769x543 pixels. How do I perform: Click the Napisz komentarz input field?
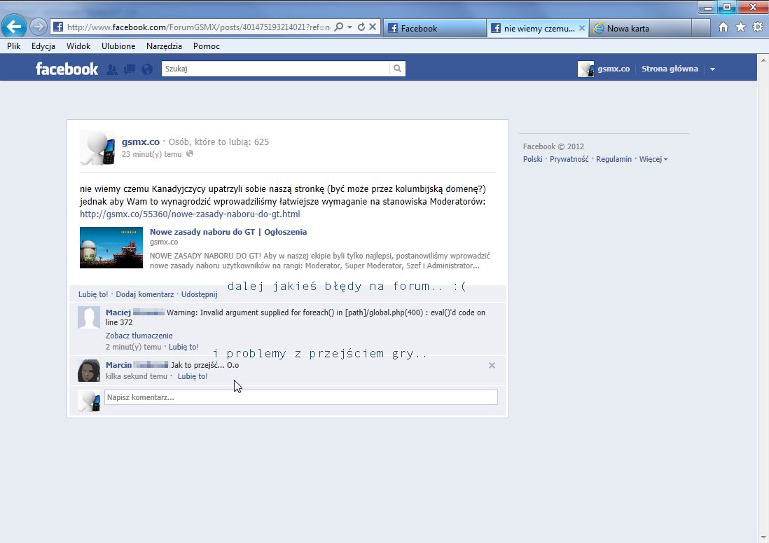pos(300,397)
